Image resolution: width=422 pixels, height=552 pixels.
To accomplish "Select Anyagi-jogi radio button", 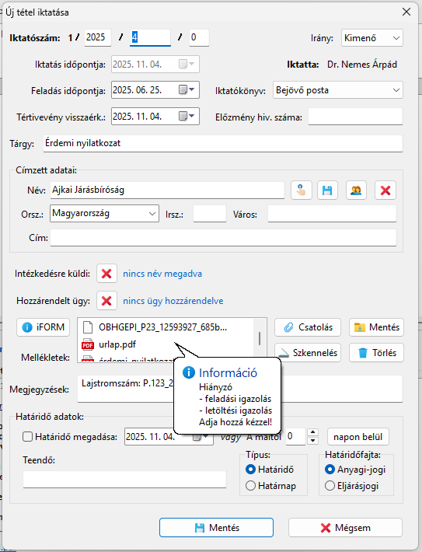I will tap(330, 470).
